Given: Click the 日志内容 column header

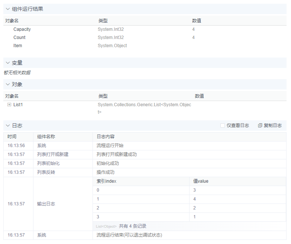Looking at the screenshot, I should (106, 137).
